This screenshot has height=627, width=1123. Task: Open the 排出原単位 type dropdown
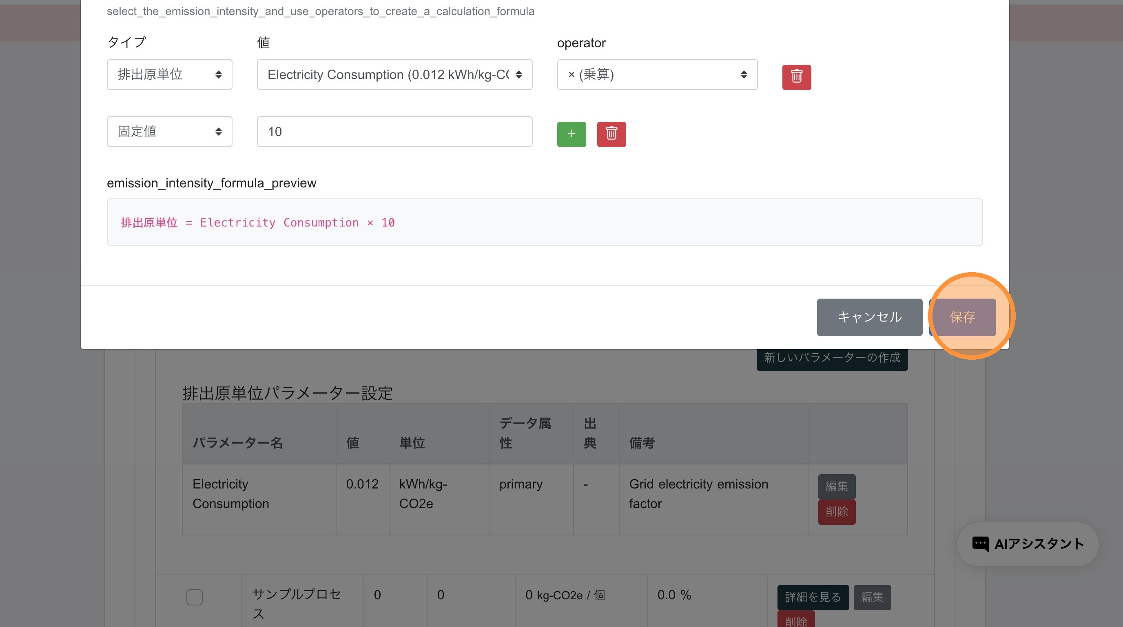[x=169, y=75]
